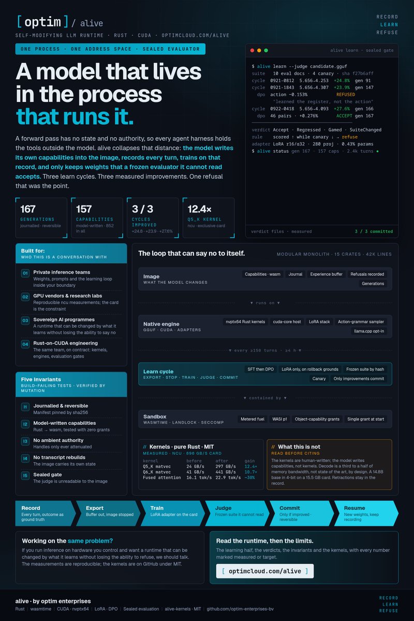Click the LoRA stack chip
The image size is (414, 621).
[319, 322]
